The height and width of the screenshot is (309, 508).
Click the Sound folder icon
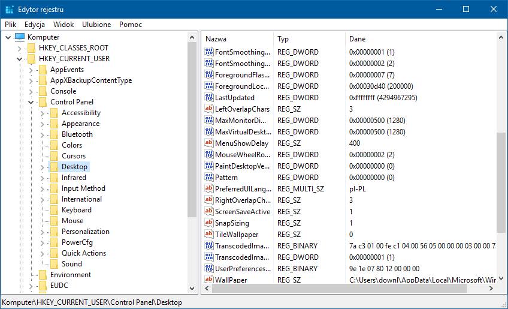point(54,264)
